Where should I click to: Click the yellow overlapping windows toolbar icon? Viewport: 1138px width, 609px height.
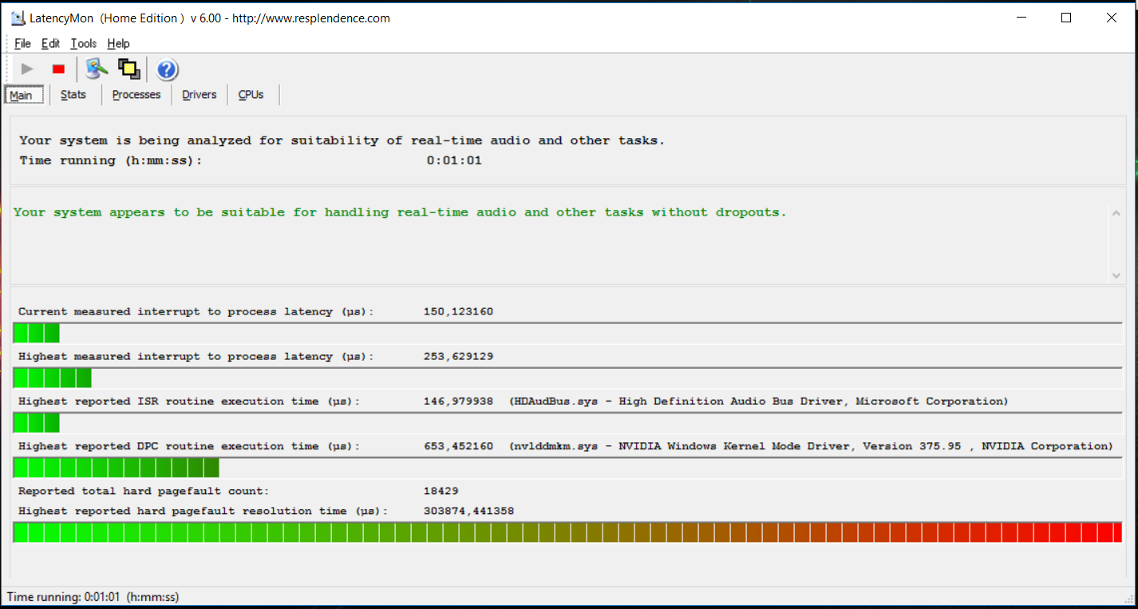[129, 69]
